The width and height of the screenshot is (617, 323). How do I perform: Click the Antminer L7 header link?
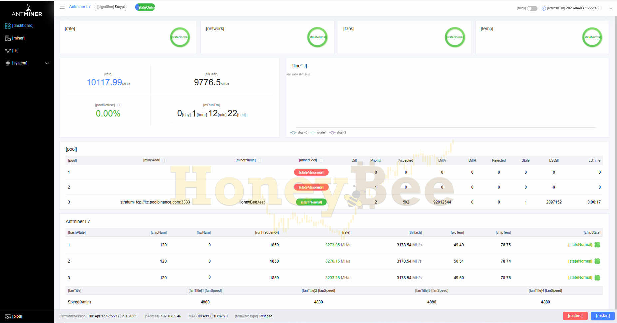click(80, 7)
